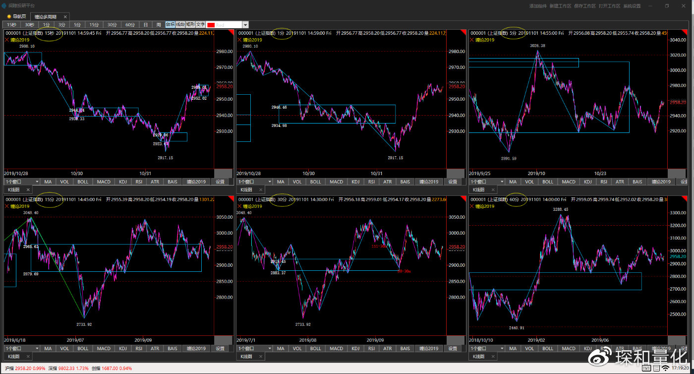The height and width of the screenshot is (374, 694).
Task: Open the 1个窗口 dropdown in the 15秒 chart
Action: coord(22,182)
